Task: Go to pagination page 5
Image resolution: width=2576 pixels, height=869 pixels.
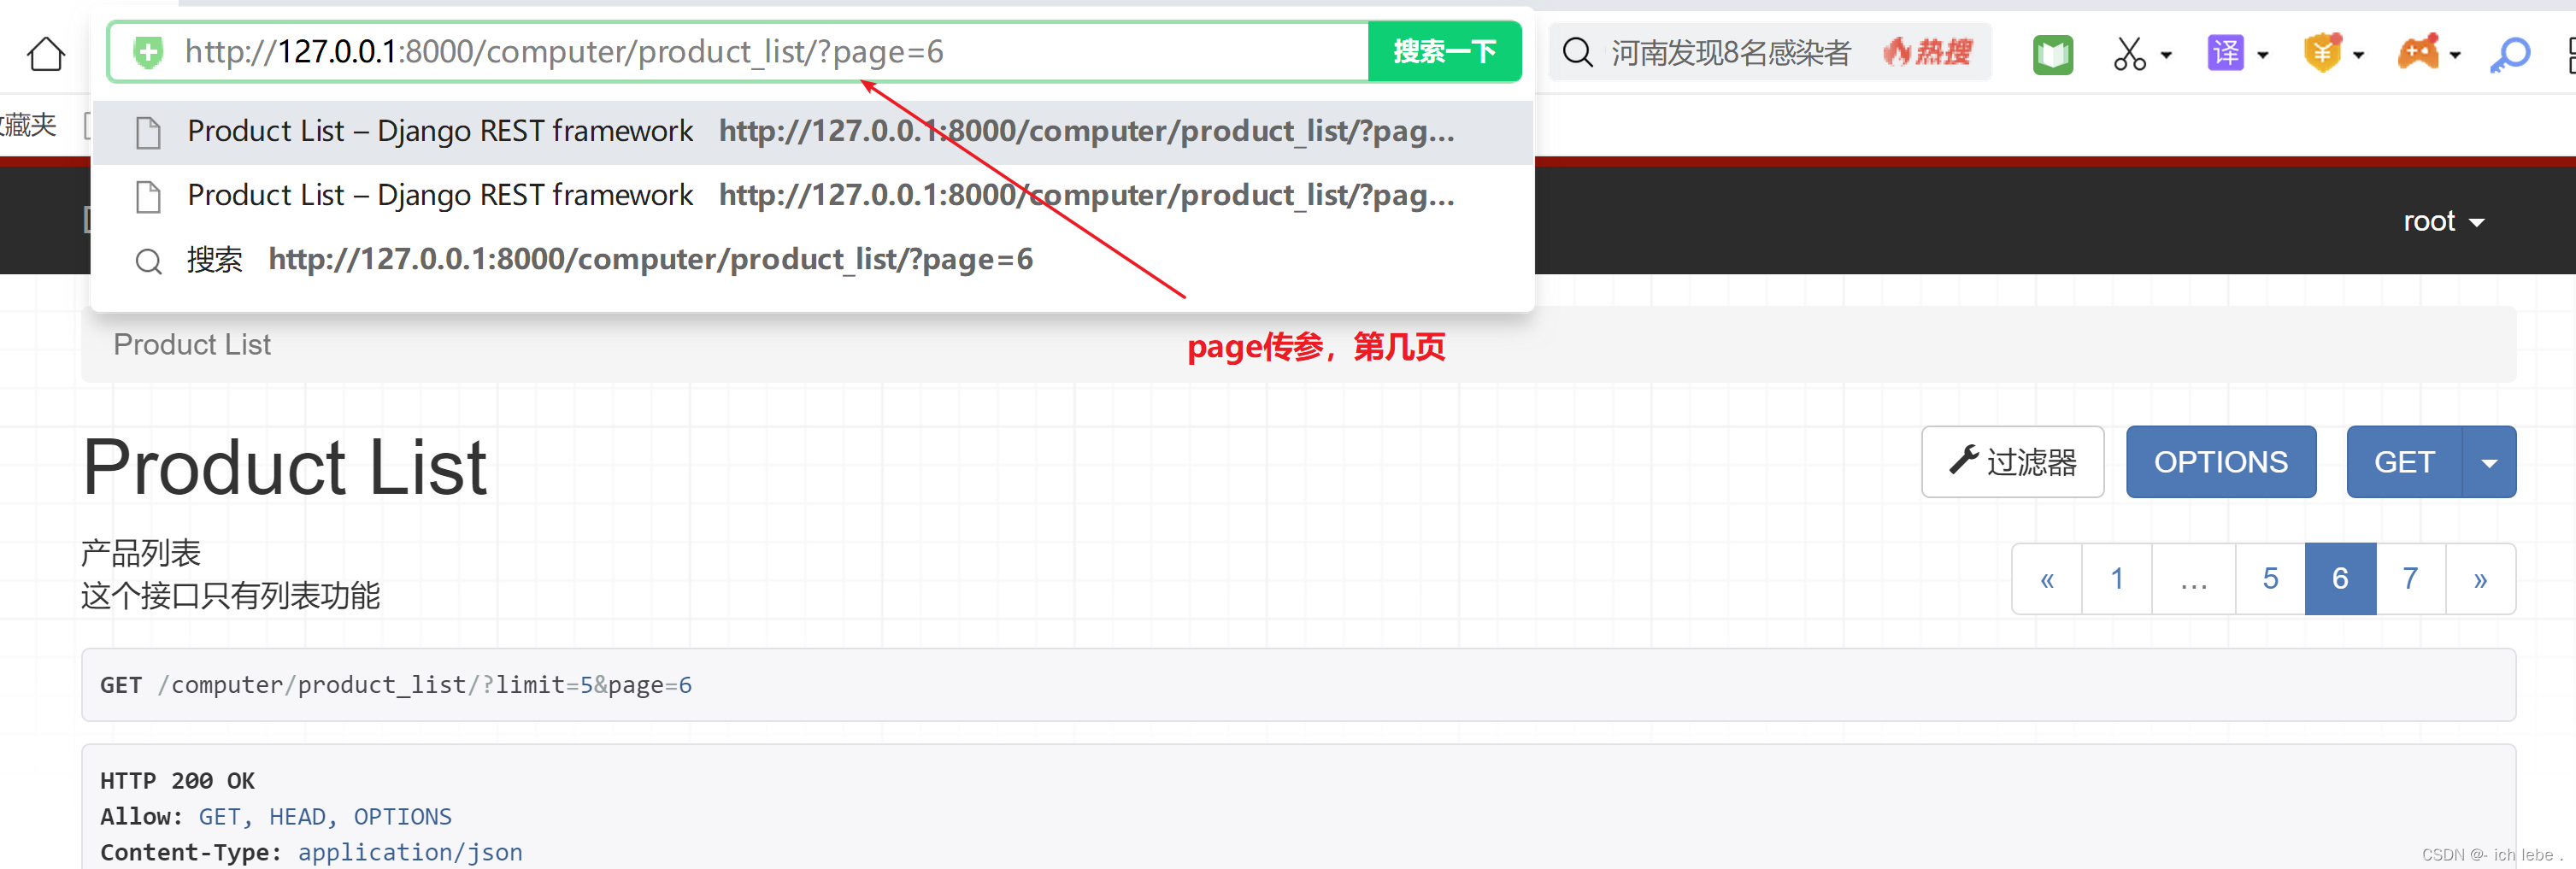Action: click(x=2271, y=579)
